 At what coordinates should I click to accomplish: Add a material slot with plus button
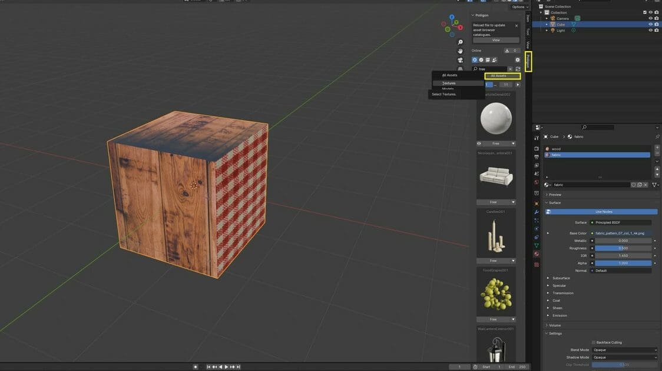point(657,148)
